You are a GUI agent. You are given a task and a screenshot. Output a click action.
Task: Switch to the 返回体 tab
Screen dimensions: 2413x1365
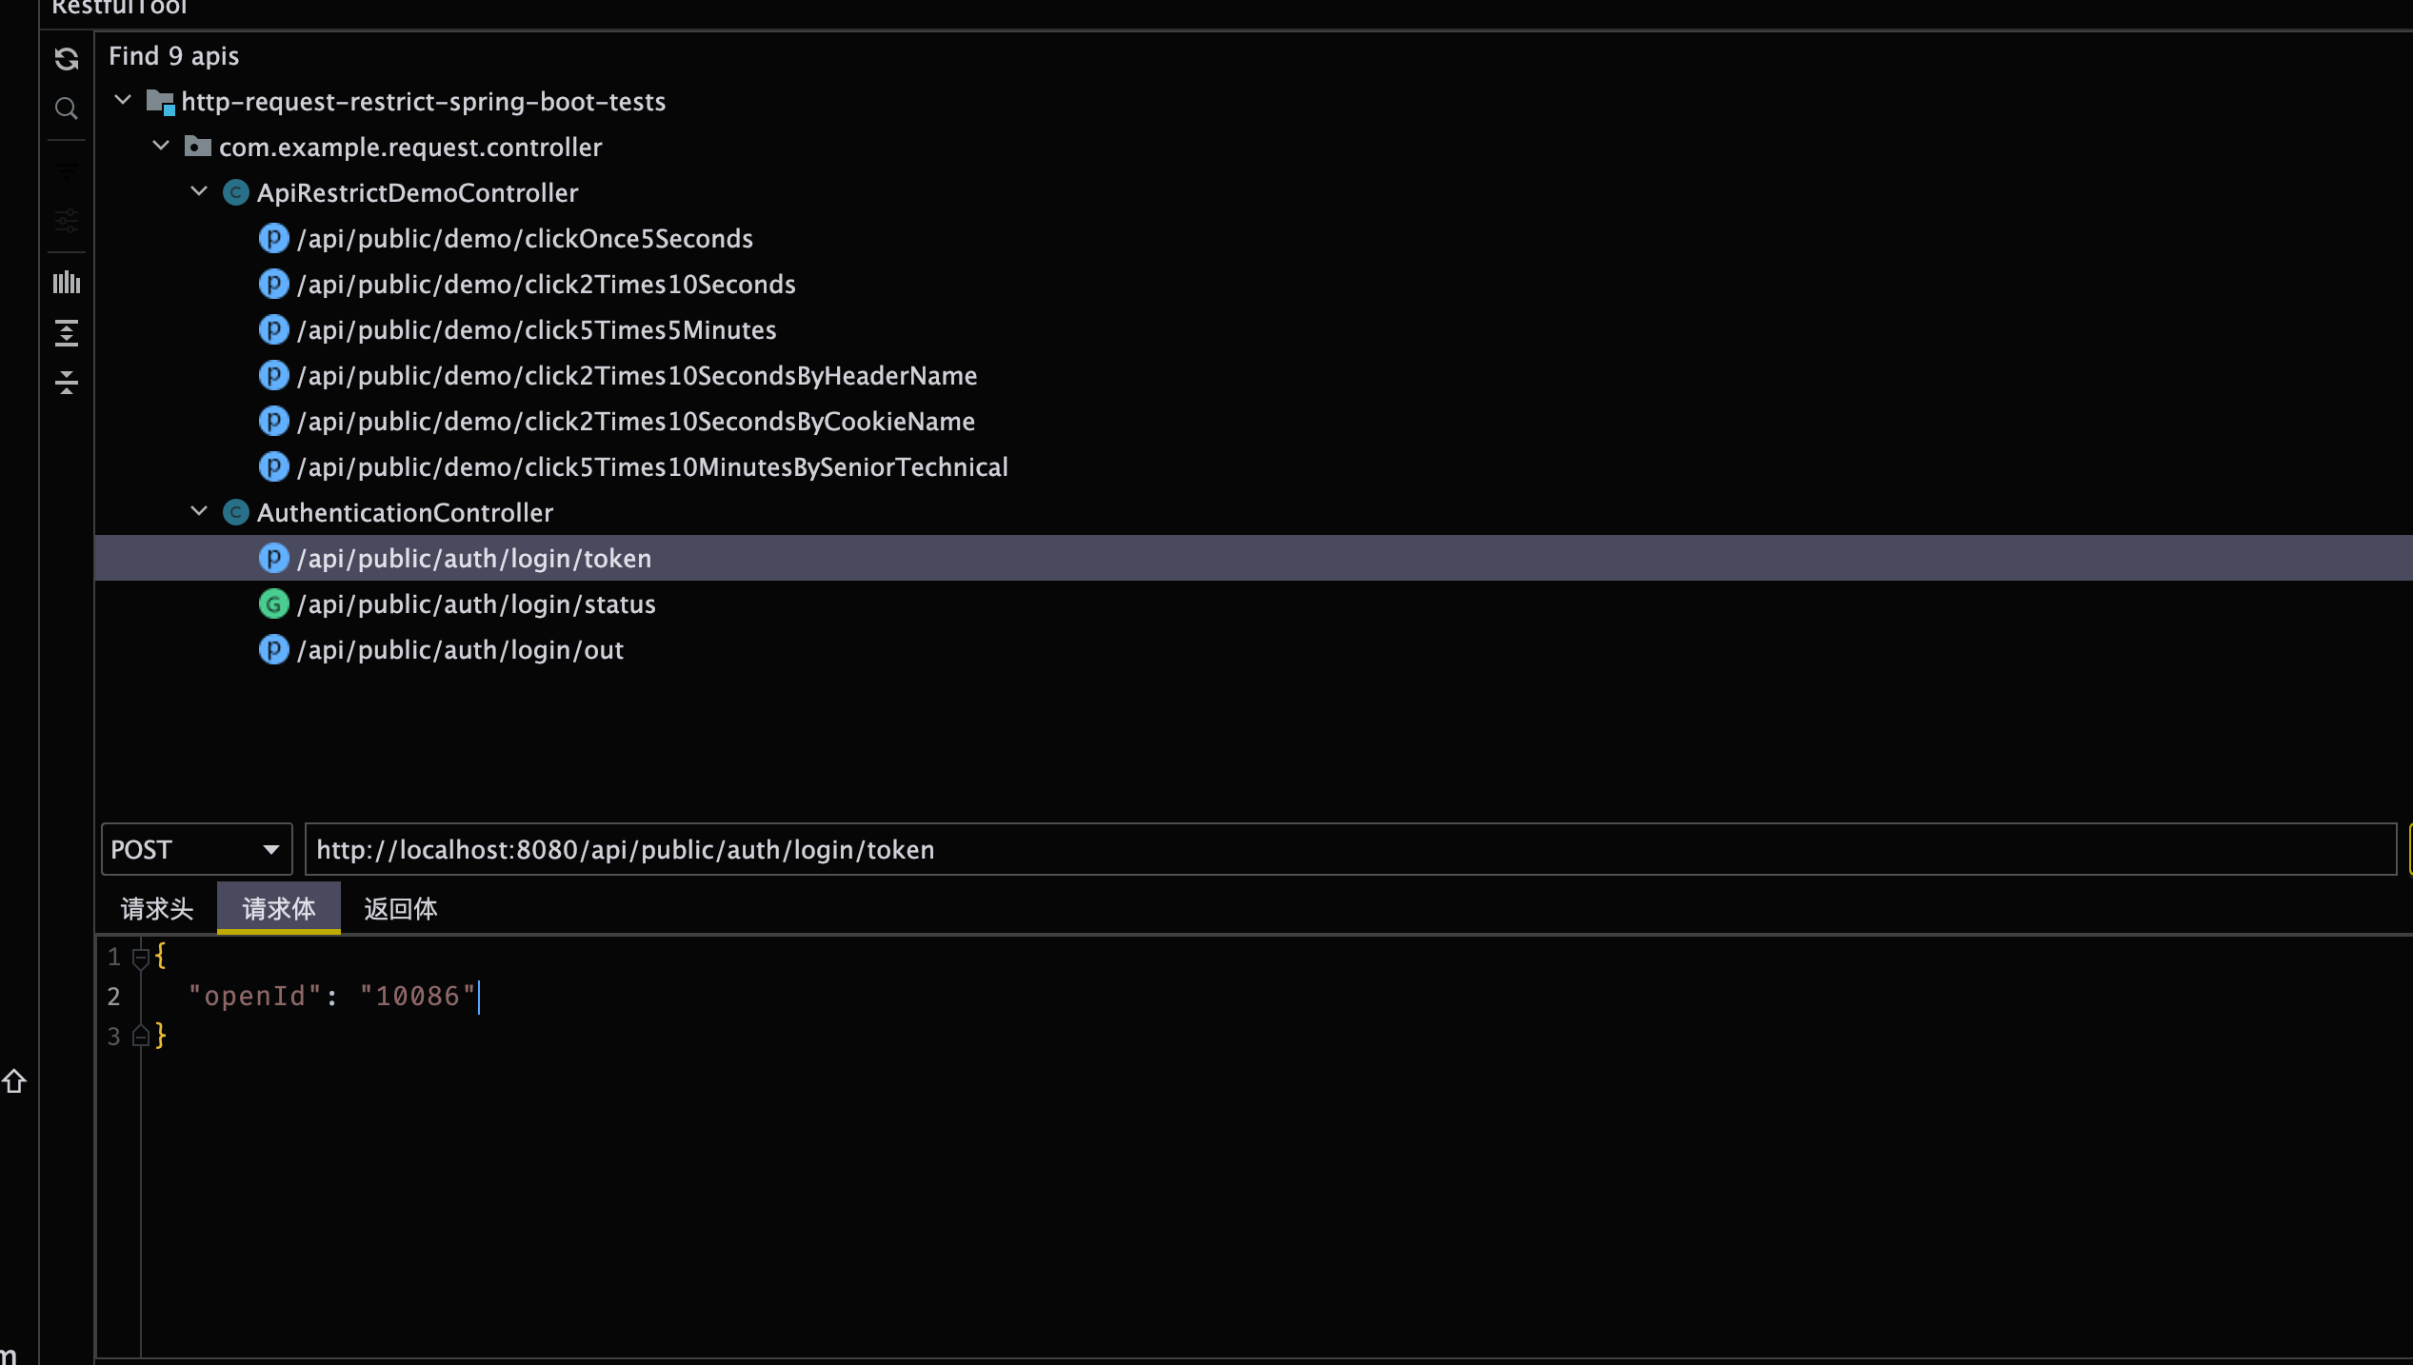click(400, 909)
